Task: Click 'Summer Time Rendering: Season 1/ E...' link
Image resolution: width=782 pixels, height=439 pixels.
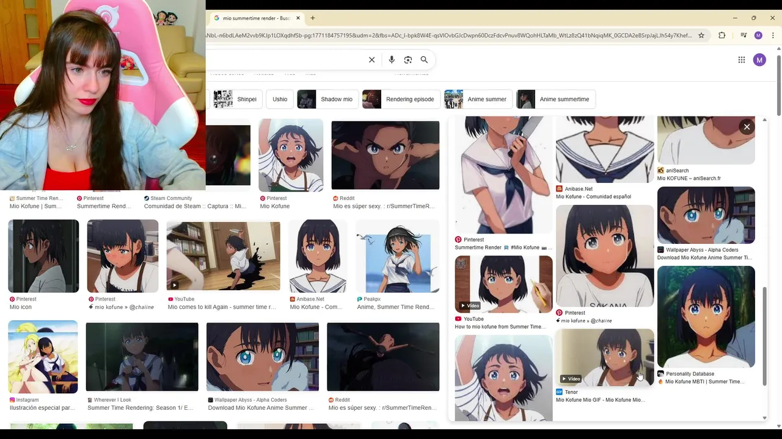Action: [140, 408]
